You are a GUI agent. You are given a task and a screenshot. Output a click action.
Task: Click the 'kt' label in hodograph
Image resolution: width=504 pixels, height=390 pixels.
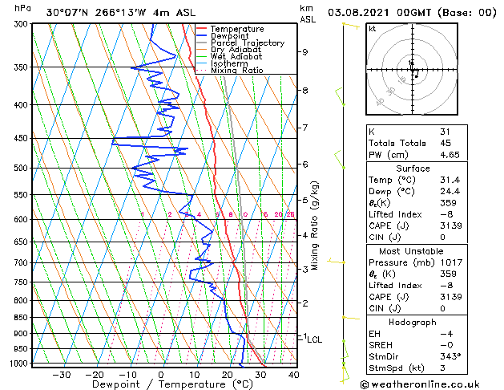373,29
